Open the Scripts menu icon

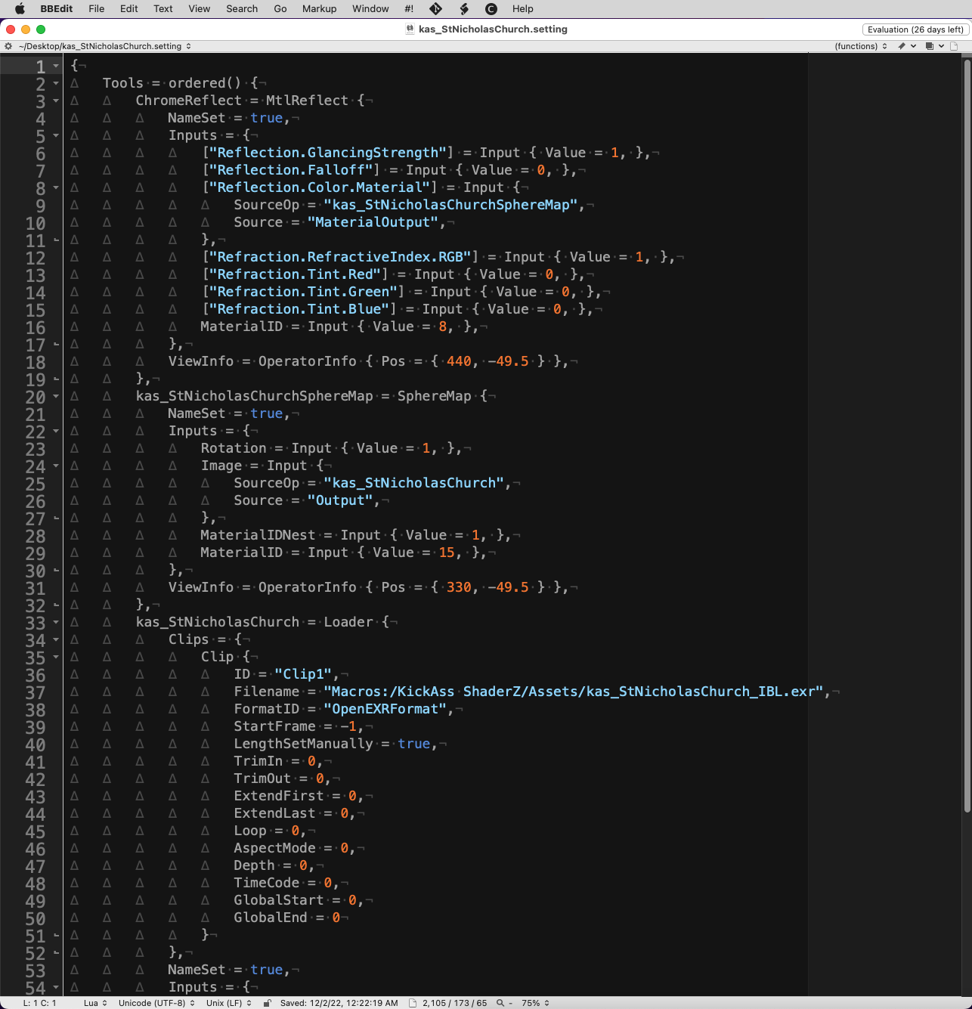click(x=464, y=9)
